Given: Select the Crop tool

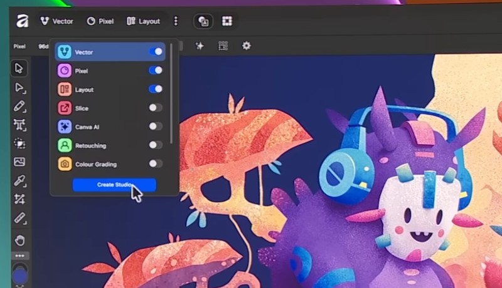Looking at the screenshot, I should coord(19,199).
